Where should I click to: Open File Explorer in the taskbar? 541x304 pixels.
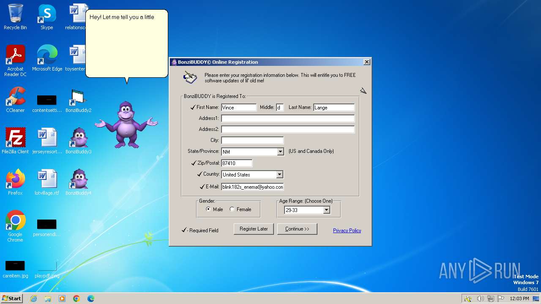point(48,299)
